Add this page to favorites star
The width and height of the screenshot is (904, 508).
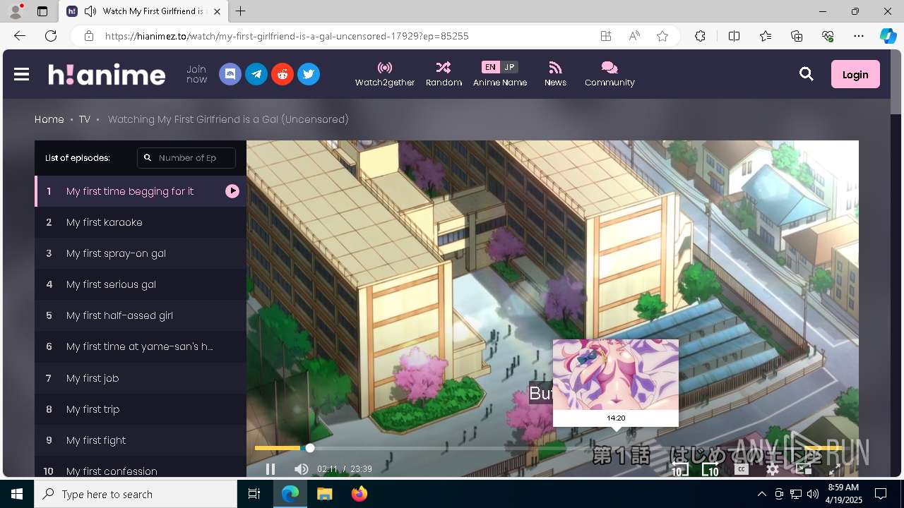click(662, 36)
